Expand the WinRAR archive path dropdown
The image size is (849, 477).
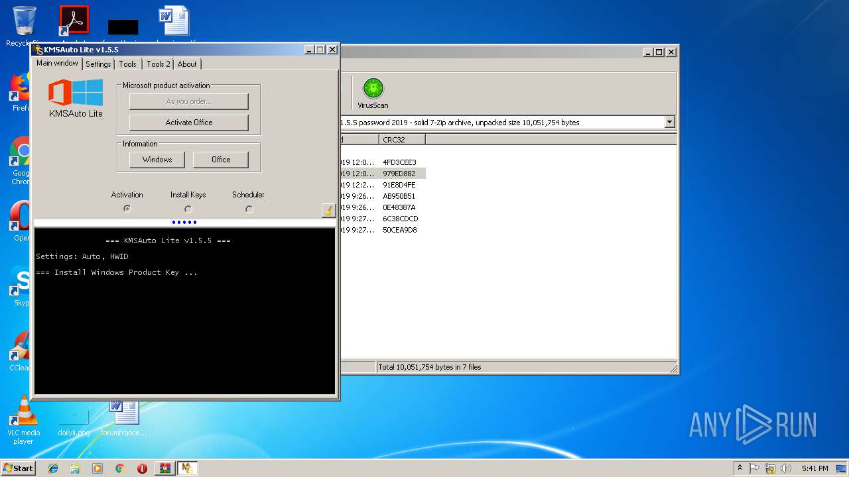pyautogui.click(x=669, y=122)
